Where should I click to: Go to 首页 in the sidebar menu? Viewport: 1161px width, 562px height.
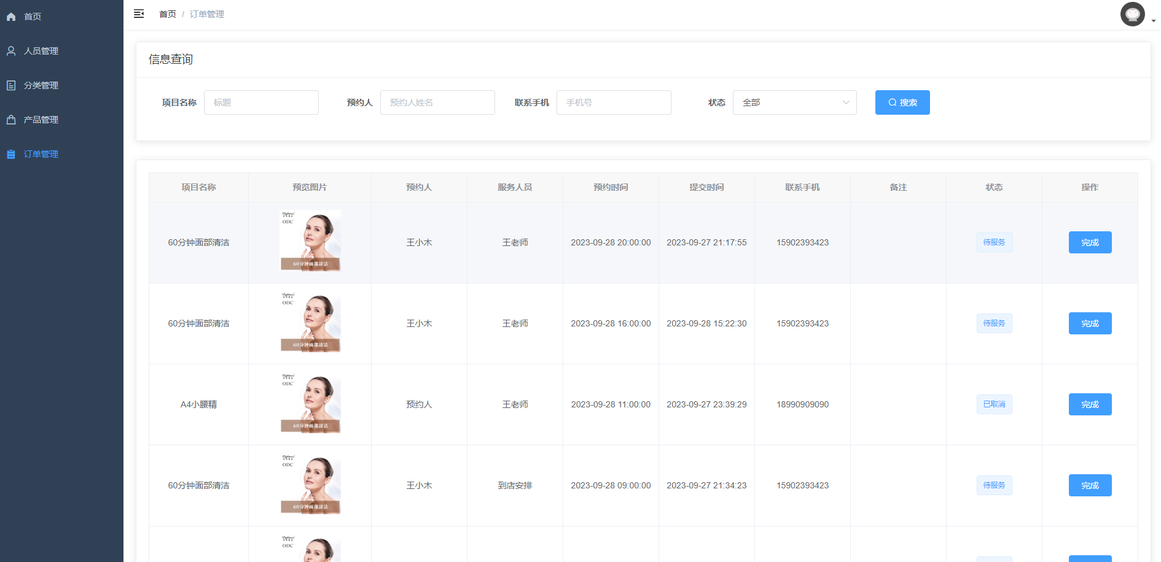coord(61,17)
